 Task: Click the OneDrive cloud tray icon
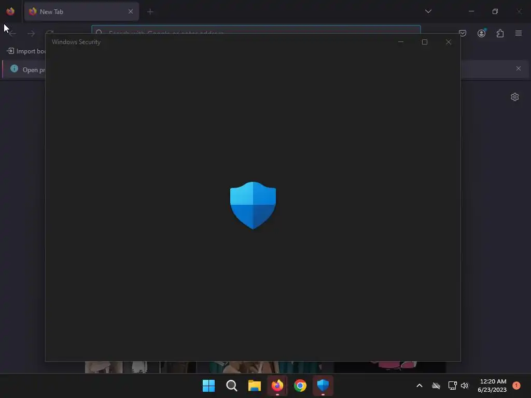[x=436, y=386]
